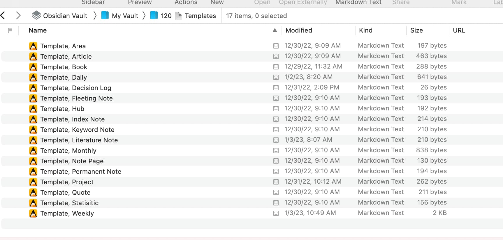Sort the list by Kind column
The width and height of the screenshot is (503, 240).
click(x=365, y=30)
